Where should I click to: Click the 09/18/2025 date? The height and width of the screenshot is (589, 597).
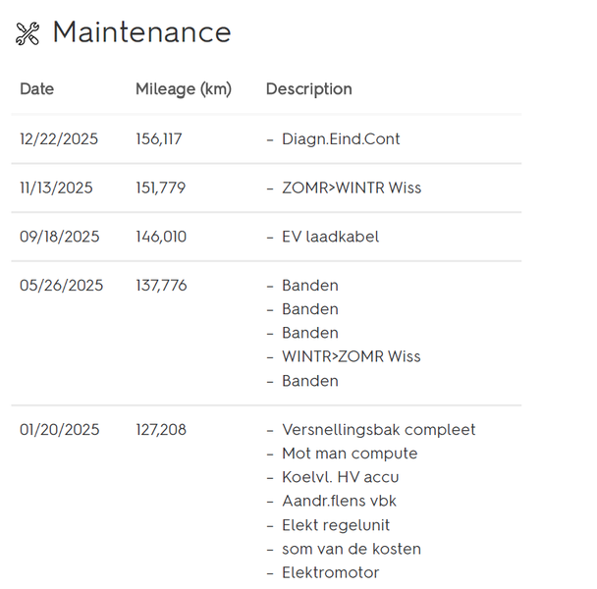click(60, 237)
